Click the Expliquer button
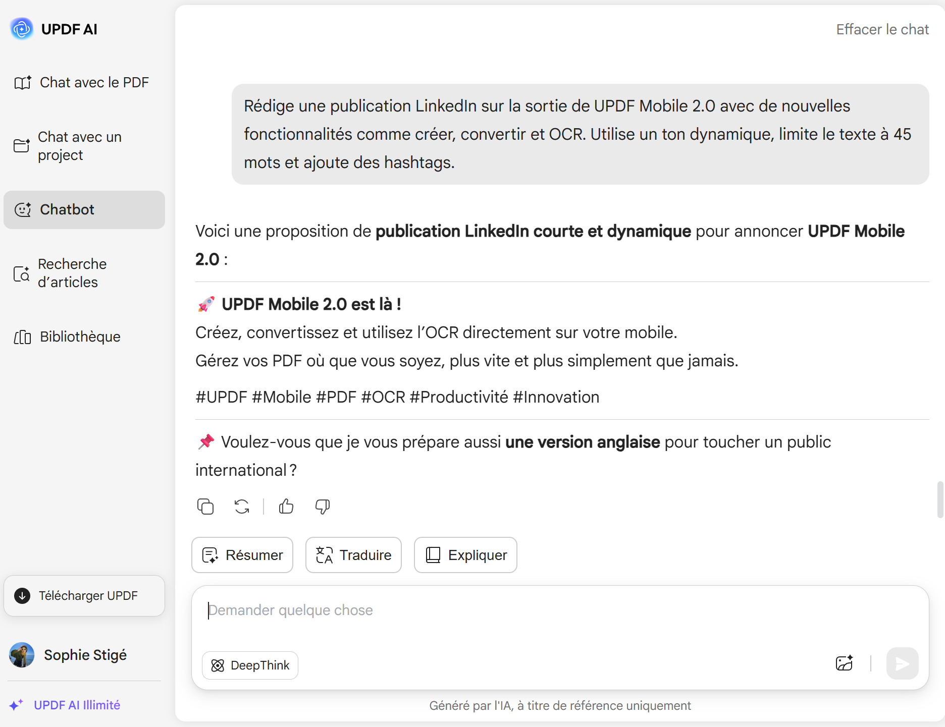The height and width of the screenshot is (727, 945). click(465, 555)
